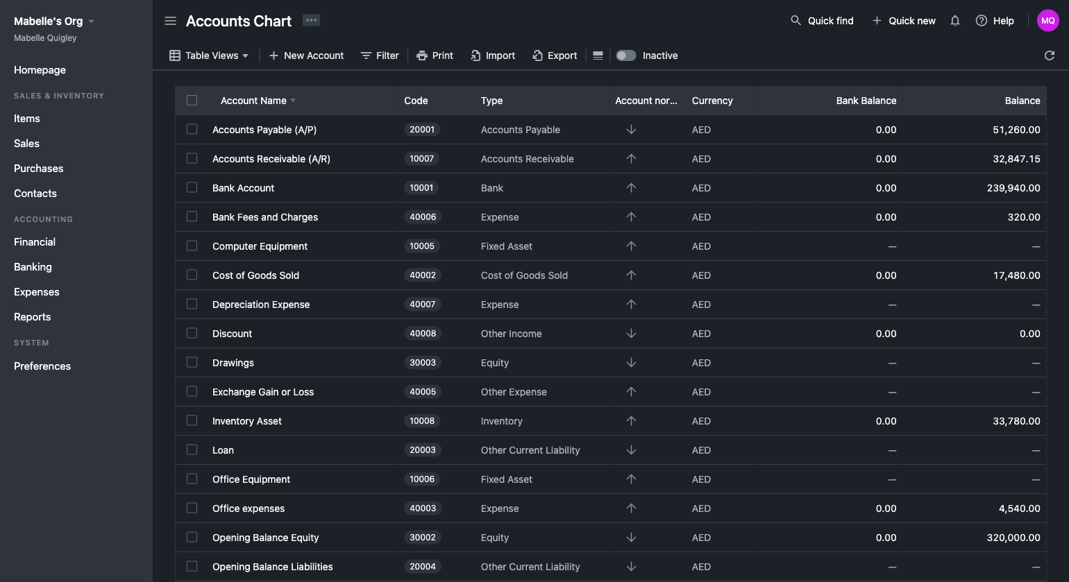This screenshot has width=1069, height=582.
Task: Click normal-balance arrow in Bank Account row
Action: (x=631, y=188)
